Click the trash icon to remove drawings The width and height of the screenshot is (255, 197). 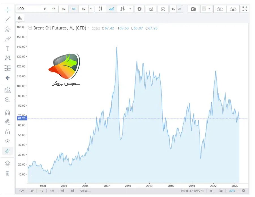[x=8, y=173]
